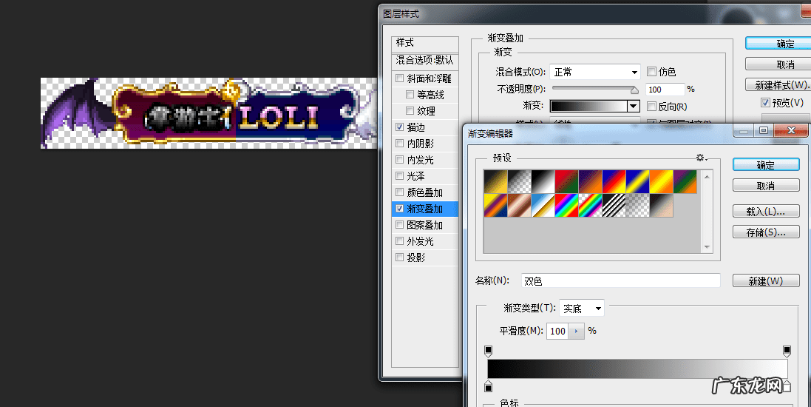Select the black-to-white gradient preset
Viewport: 811px width, 407px height.
[x=543, y=182]
